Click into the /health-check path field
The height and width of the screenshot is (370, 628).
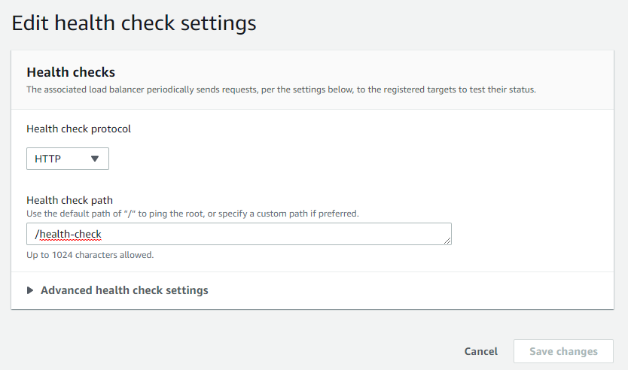tap(239, 234)
